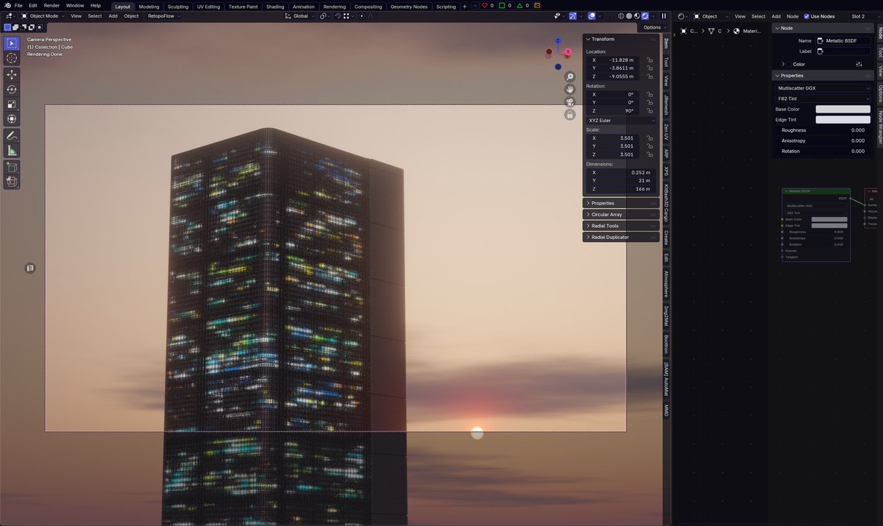The image size is (883, 526).
Task: Toggle lock for Location Z
Action: coord(650,76)
